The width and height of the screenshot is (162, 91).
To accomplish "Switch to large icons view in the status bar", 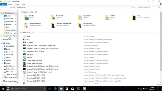I will tap(160, 85).
